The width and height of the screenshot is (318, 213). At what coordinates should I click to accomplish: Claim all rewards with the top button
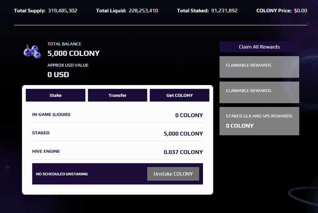click(259, 47)
